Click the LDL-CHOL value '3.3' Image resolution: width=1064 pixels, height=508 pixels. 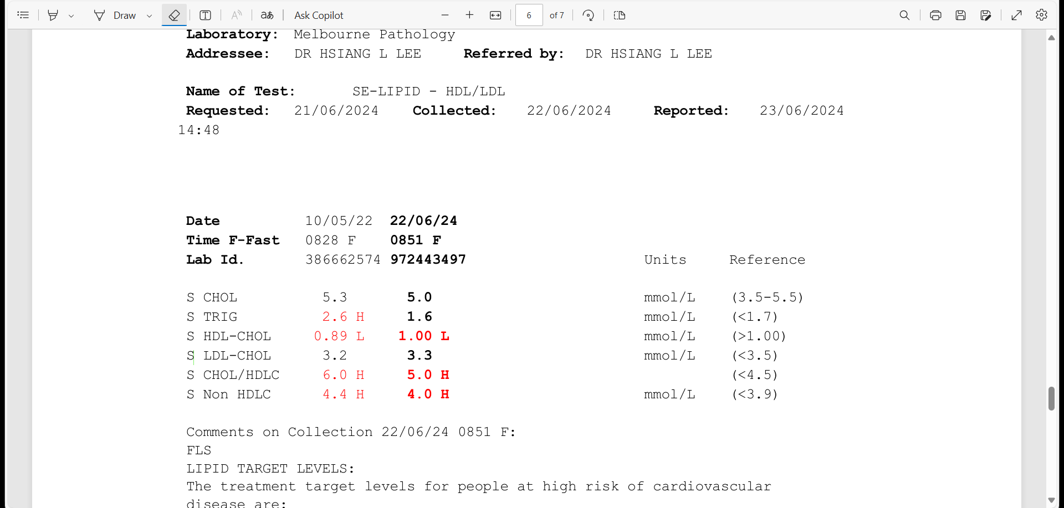[x=420, y=356]
